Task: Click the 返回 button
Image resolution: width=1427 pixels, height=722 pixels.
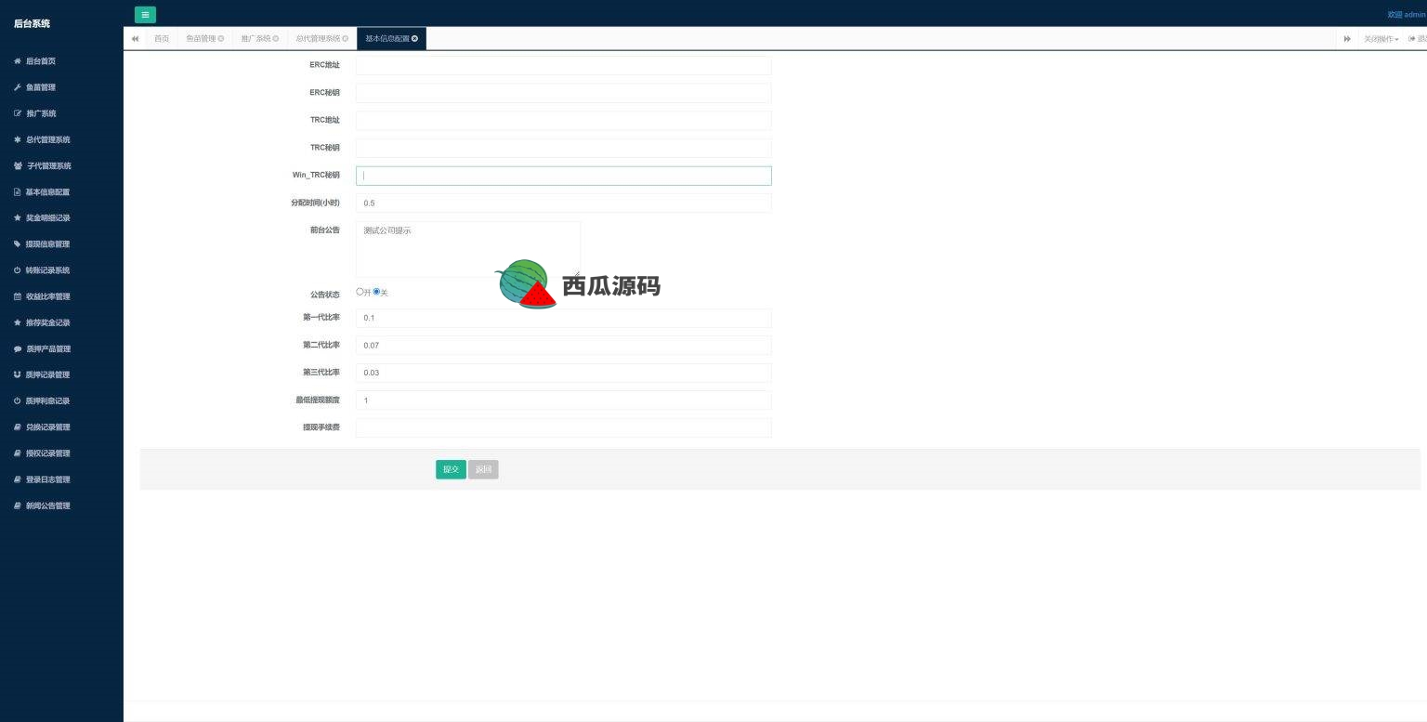Action: coord(483,469)
